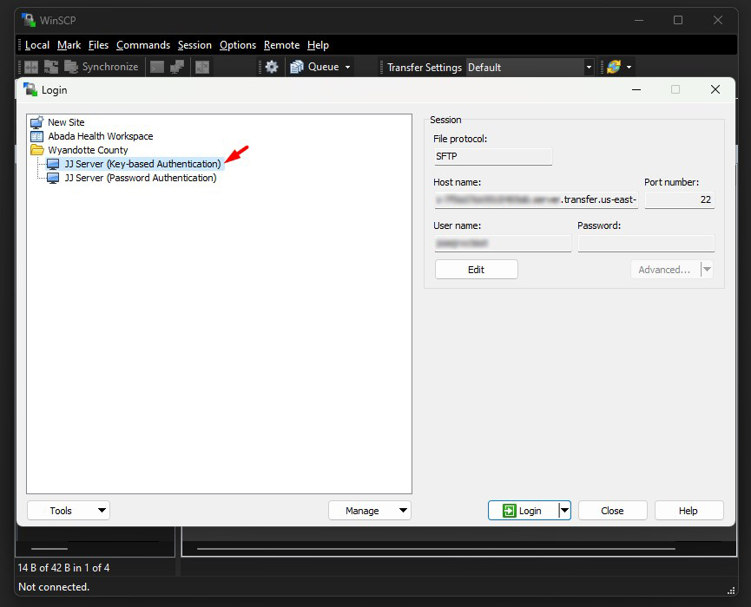Click the Login button
Screen dimensions: 751x607
[523, 511]
